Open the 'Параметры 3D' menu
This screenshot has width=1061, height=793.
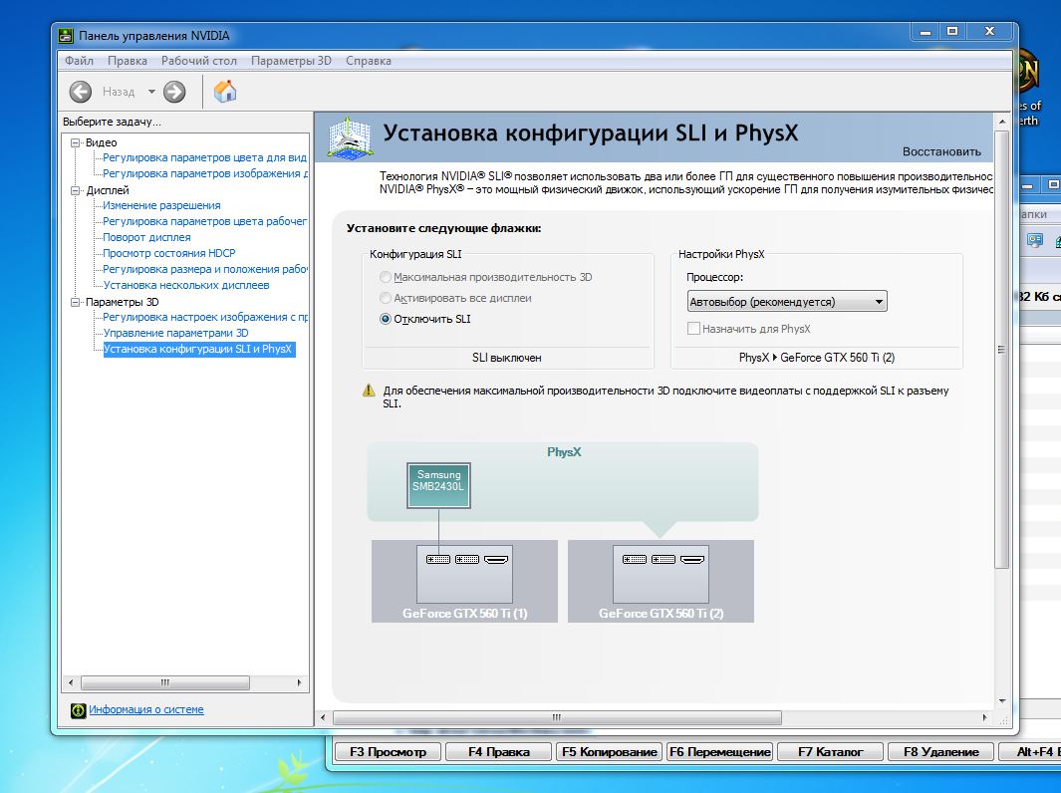point(291,60)
